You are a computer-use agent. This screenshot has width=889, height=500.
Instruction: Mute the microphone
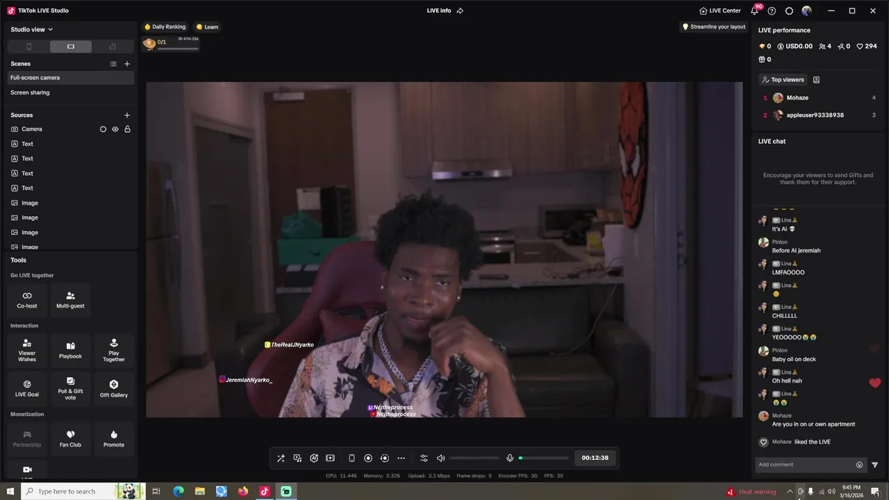[510, 458]
